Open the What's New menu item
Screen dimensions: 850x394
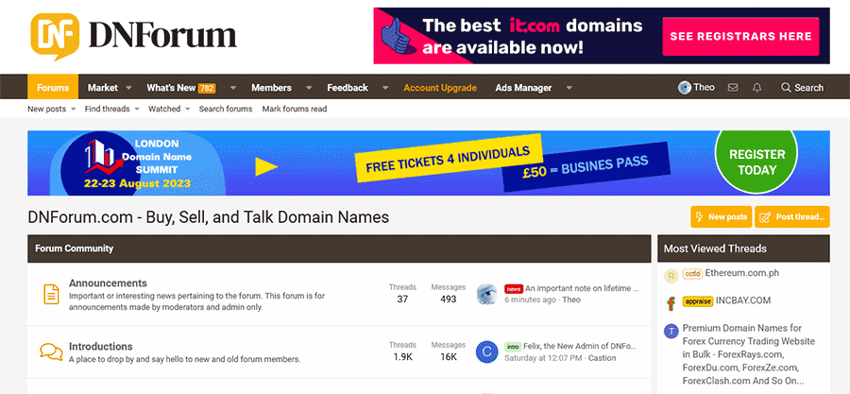click(x=171, y=88)
